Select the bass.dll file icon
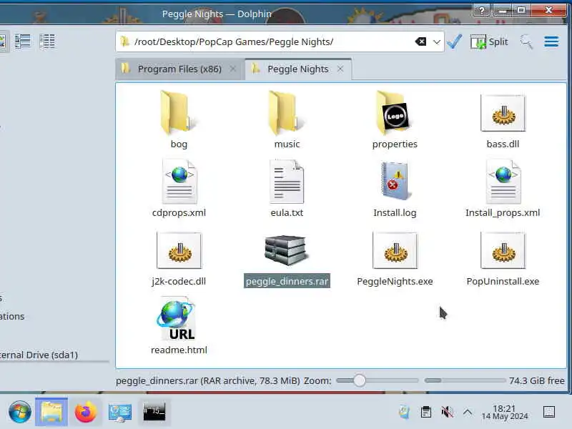 503,113
